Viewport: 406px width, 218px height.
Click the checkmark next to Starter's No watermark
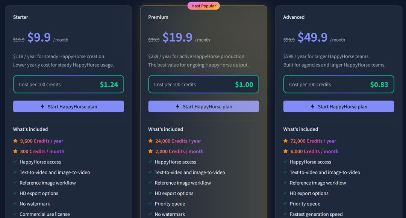tap(15, 204)
